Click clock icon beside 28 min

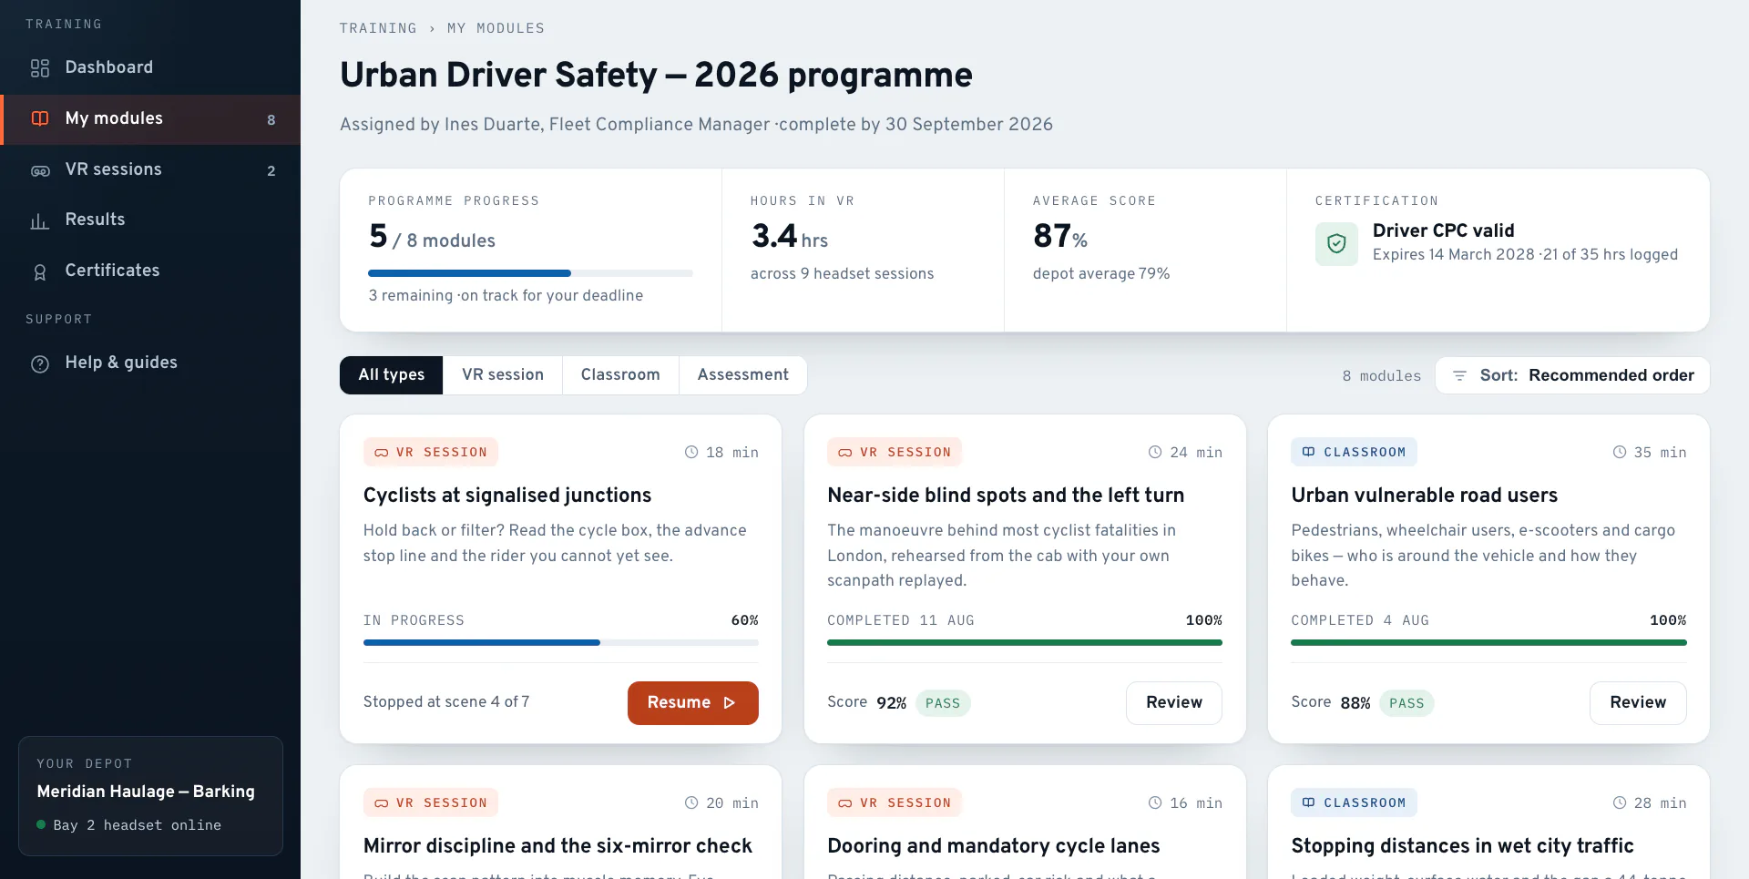1620,802
